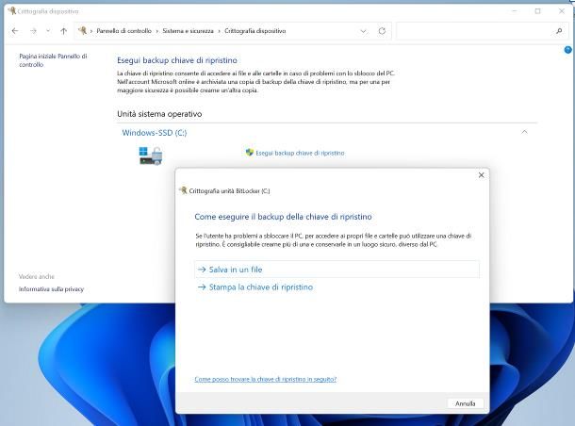The image size is (575, 426).
Task: Click the Windows-SSD (C:) drive title
Action: [x=155, y=133]
